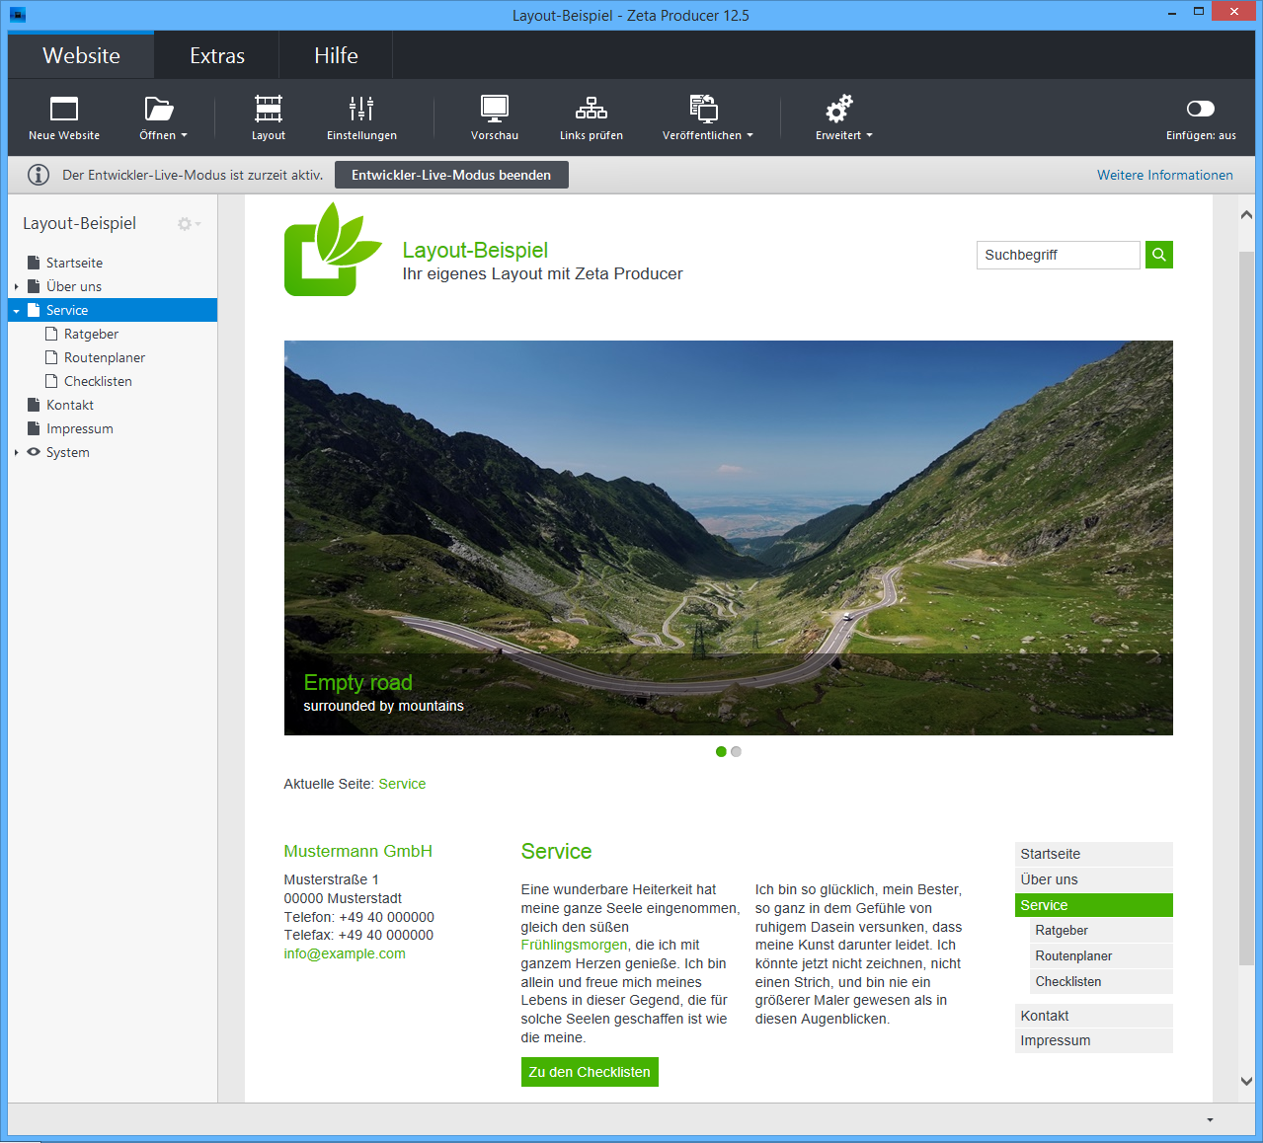Select the second slideshow indicator dot
The height and width of the screenshot is (1143, 1263).
736,752
